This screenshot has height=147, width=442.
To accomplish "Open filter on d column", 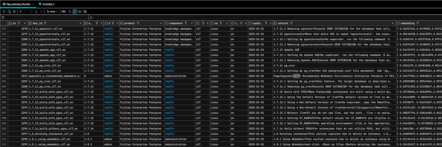I will 112,23.
